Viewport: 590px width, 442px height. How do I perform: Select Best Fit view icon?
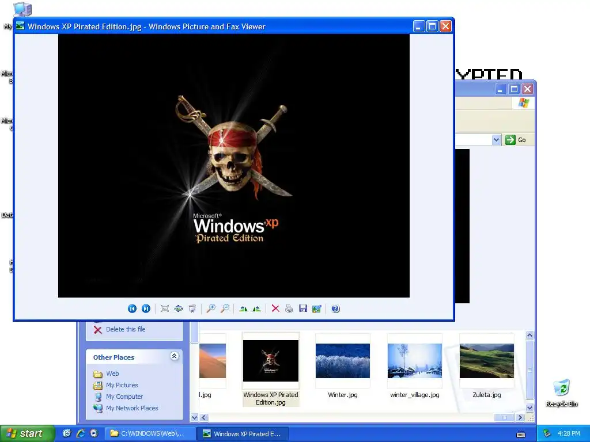tap(164, 308)
